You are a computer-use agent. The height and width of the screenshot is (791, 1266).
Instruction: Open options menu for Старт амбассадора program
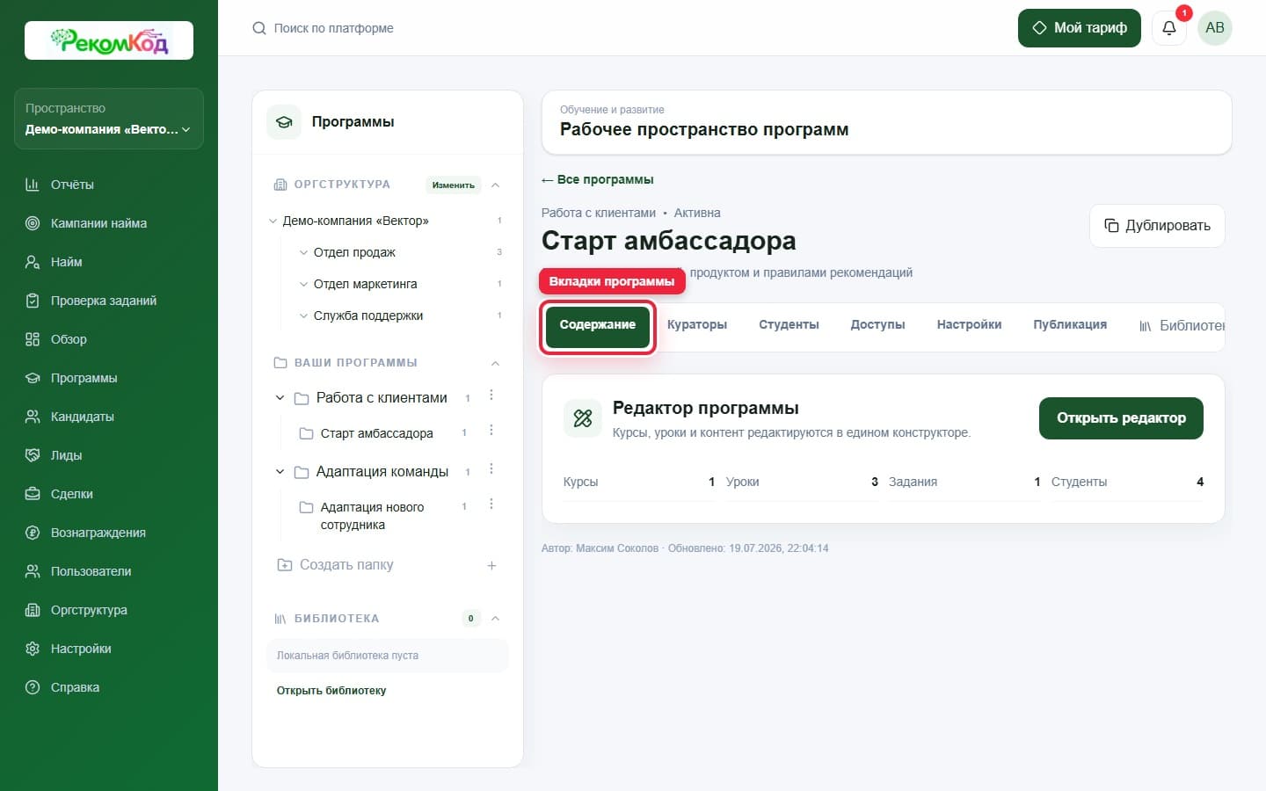click(491, 431)
